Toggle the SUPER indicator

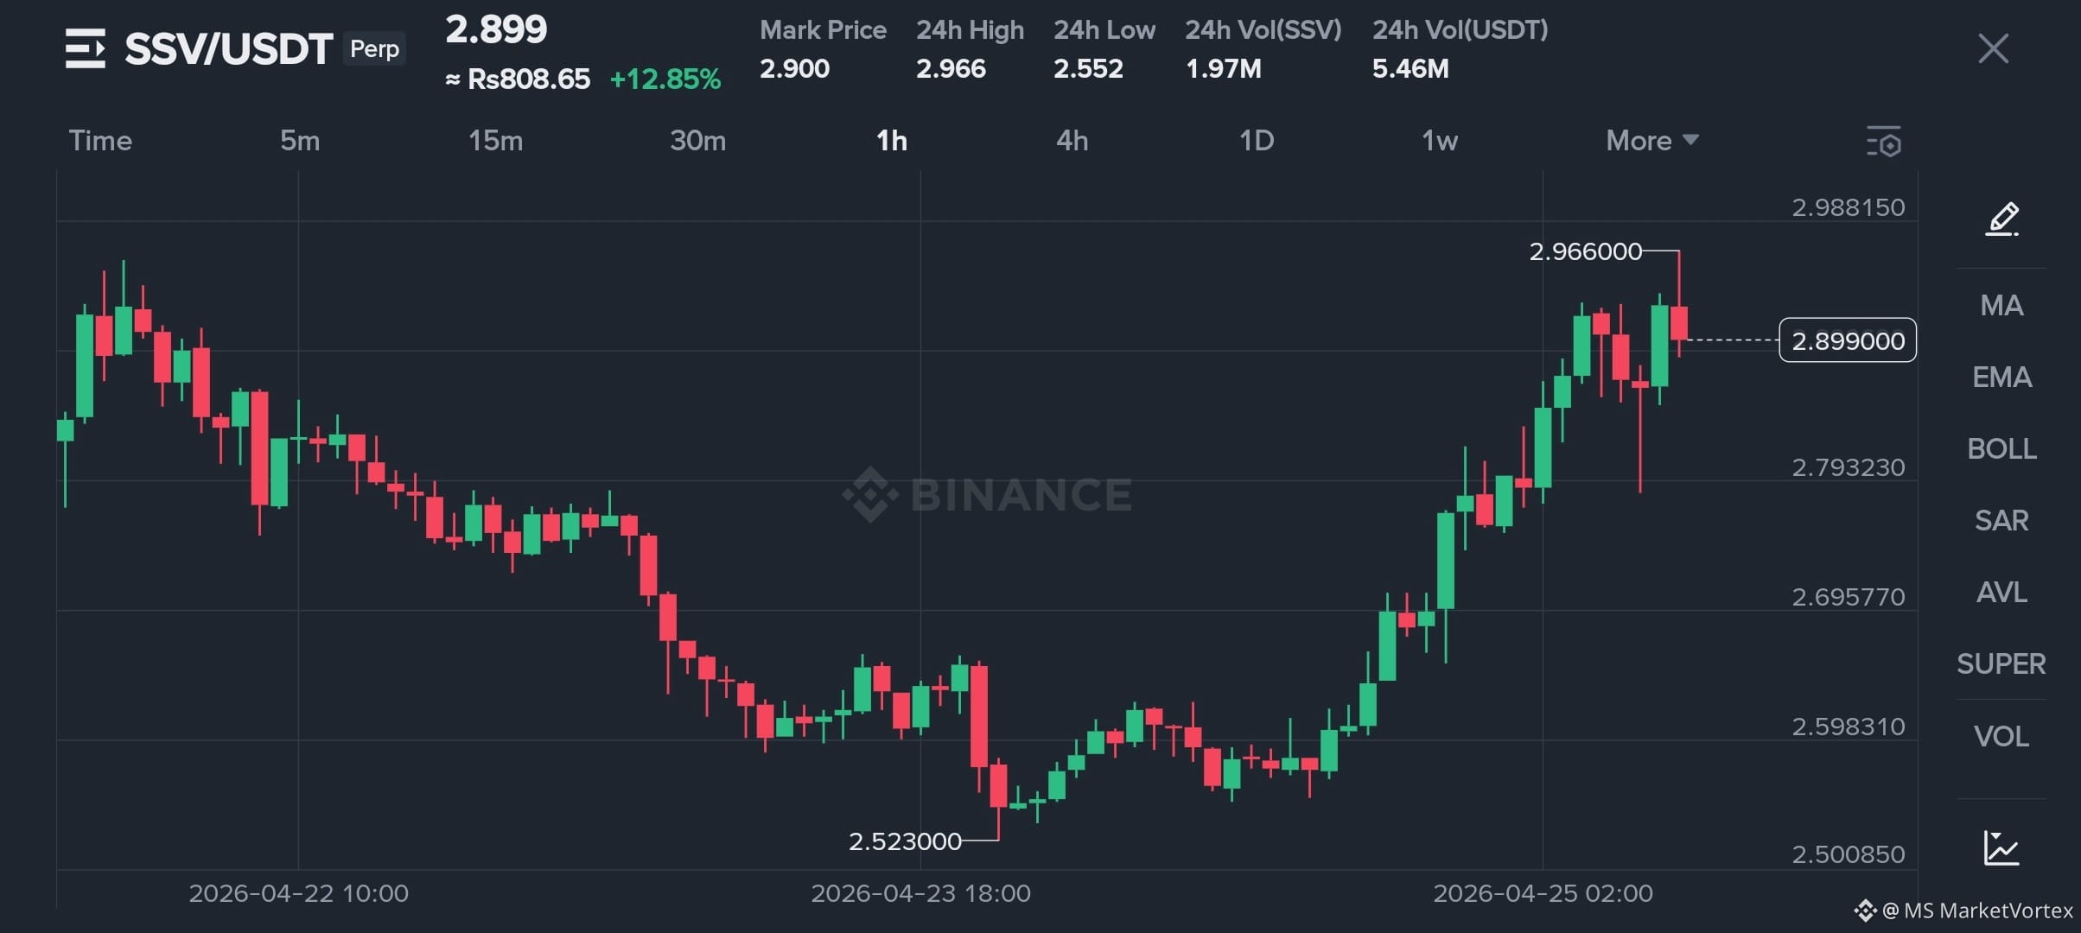pos(2001,664)
